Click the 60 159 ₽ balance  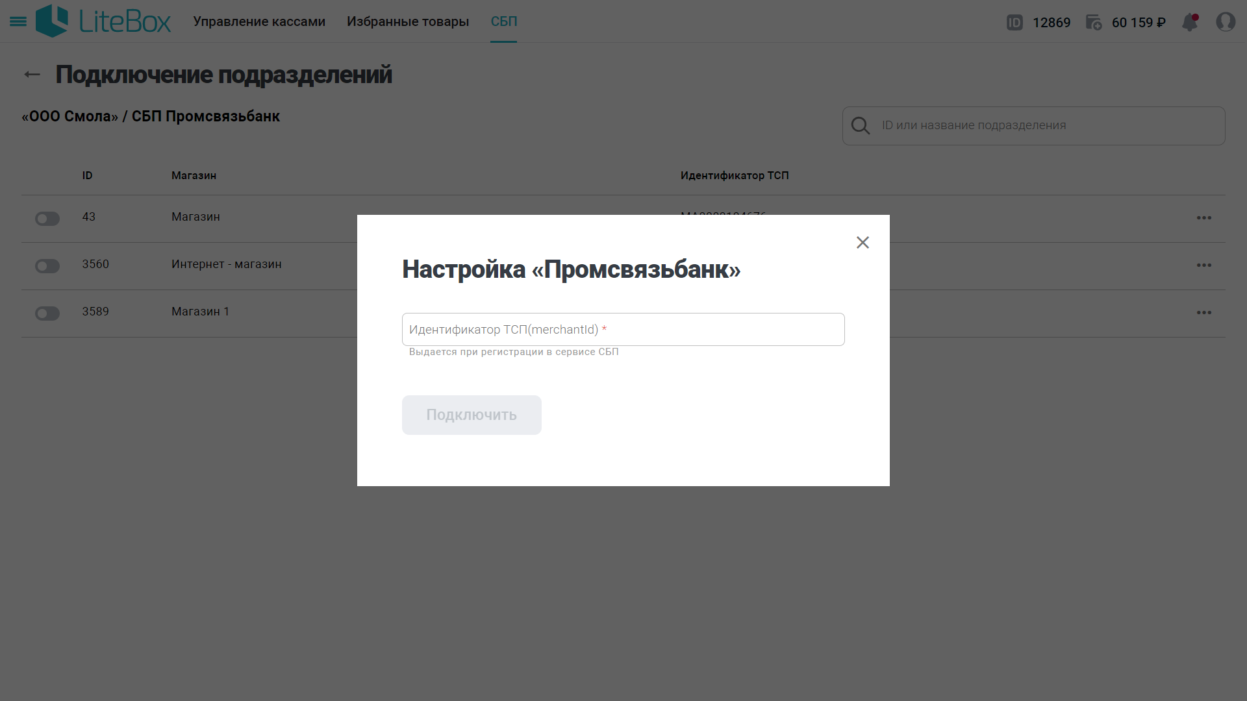[1139, 23]
